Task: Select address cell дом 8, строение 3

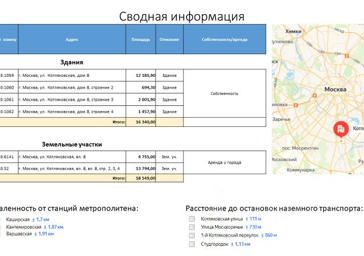Action: pyautogui.click(x=72, y=100)
